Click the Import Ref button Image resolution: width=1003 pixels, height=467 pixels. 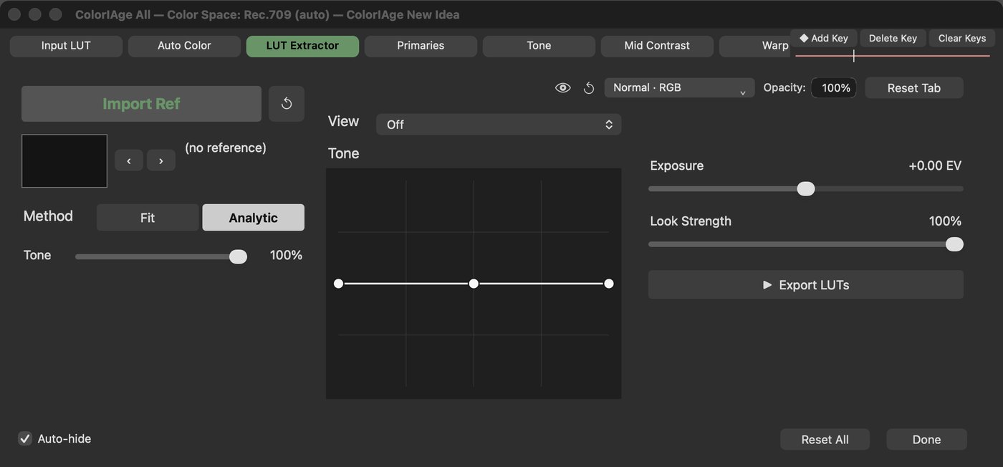click(x=141, y=104)
